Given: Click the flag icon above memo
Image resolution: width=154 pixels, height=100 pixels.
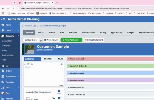Looking at the screenshot, I should pos(28,64).
